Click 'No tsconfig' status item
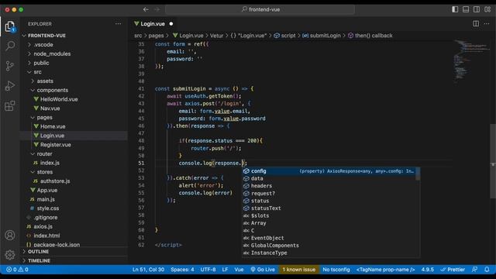496x279 pixels. (336, 270)
